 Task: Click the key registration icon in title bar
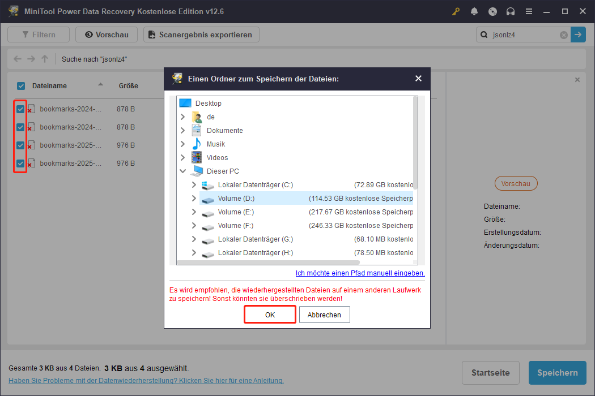point(456,11)
